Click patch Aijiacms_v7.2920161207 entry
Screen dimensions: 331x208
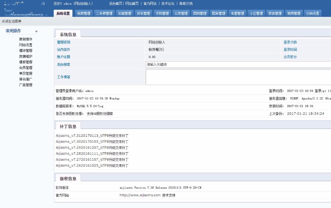[x=92, y=147]
